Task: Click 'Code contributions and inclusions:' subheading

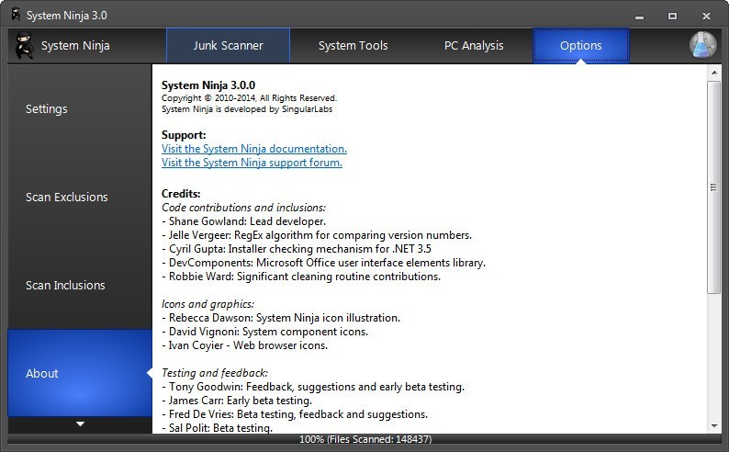Action: 243,208
